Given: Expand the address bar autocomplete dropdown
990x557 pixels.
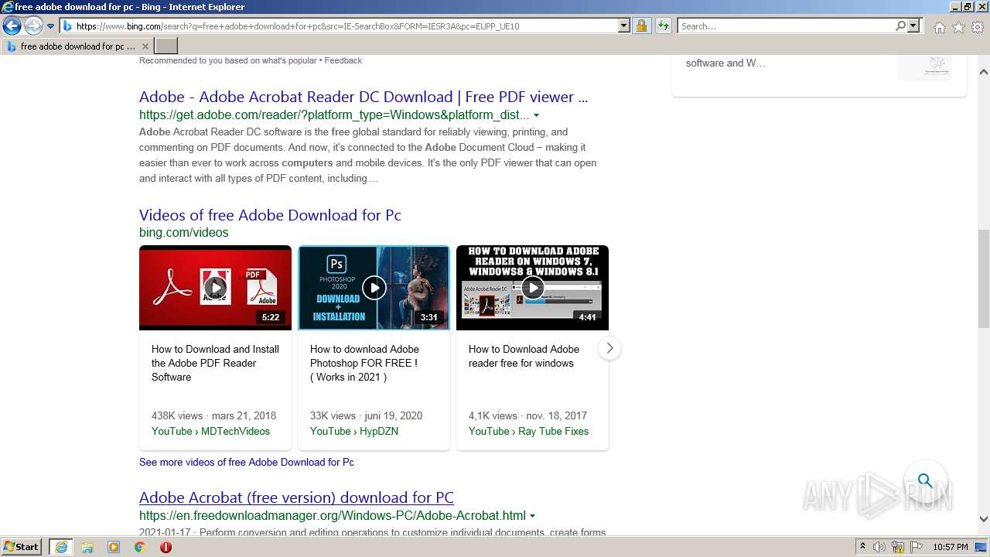Looking at the screenshot, I should point(624,26).
